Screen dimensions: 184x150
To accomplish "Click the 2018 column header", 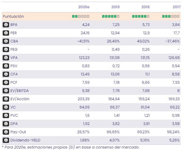I will click(145, 7).
